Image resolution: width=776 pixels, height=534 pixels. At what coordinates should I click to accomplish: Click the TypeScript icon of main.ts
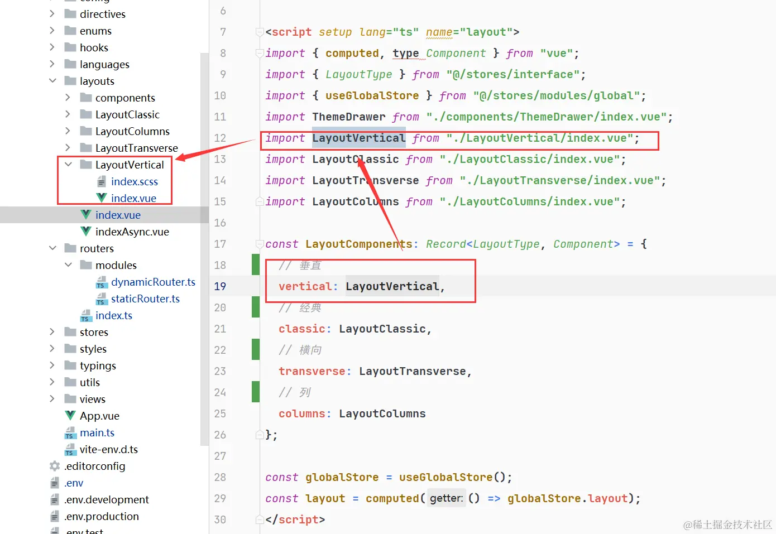tap(70, 432)
